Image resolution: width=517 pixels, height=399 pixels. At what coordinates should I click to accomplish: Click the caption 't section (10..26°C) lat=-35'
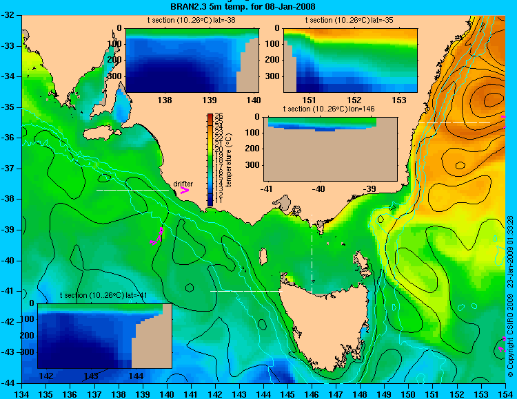point(349,21)
